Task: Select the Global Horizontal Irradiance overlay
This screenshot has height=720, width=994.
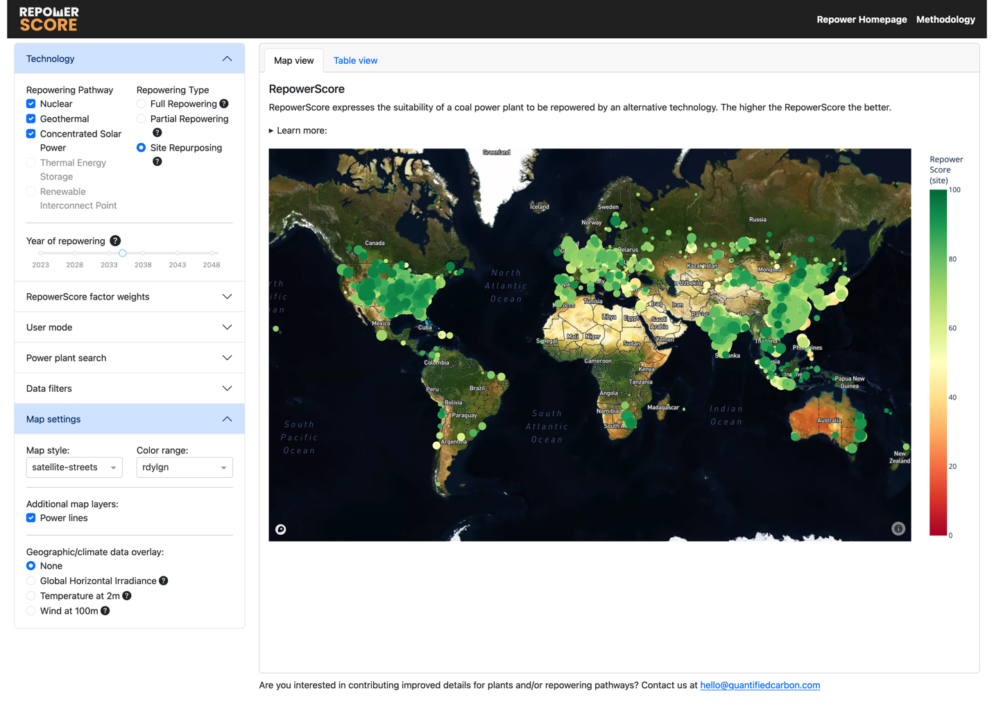Action: (x=31, y=581)
